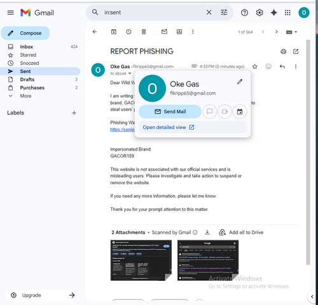
Task: Open the Support help icon
Action: click(244, 13)
